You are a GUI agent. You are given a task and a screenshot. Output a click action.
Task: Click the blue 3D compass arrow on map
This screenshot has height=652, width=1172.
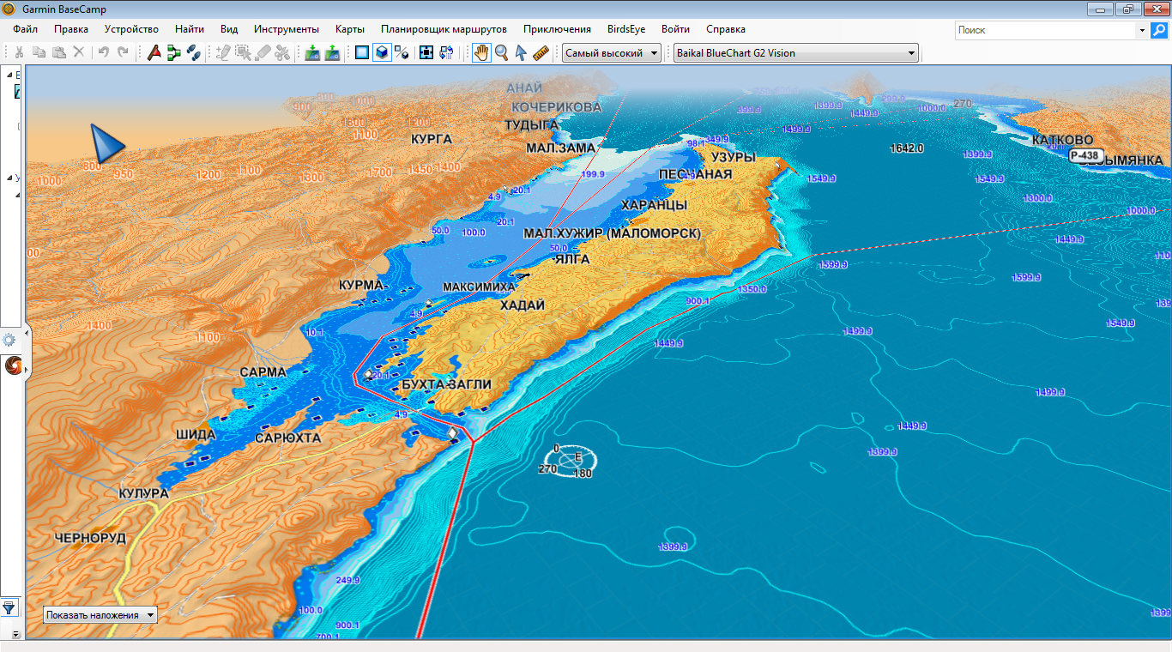tap(107, 142)
